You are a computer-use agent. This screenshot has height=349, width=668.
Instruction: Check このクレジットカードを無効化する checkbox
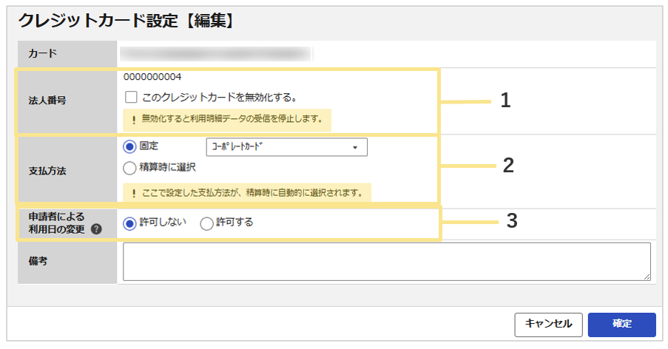click(131, 97)
